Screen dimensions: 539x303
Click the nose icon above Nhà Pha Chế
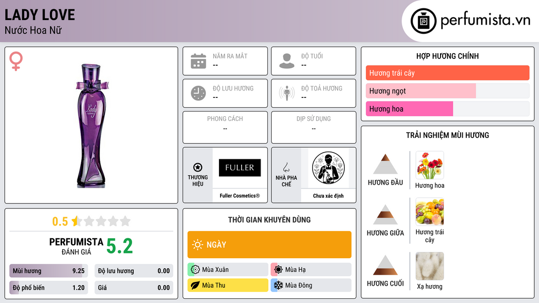pyautogui.click(x=286, y=167)
